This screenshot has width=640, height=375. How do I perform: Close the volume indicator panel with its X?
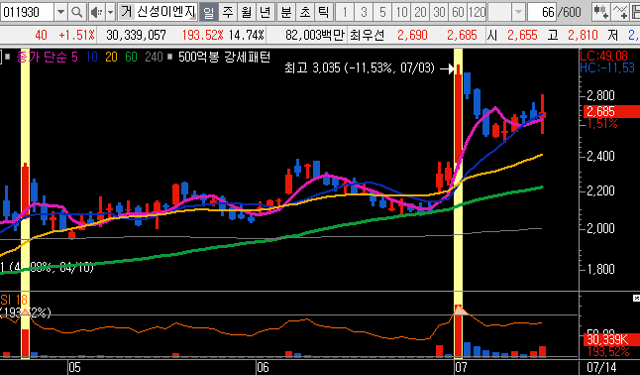point(636,299)
